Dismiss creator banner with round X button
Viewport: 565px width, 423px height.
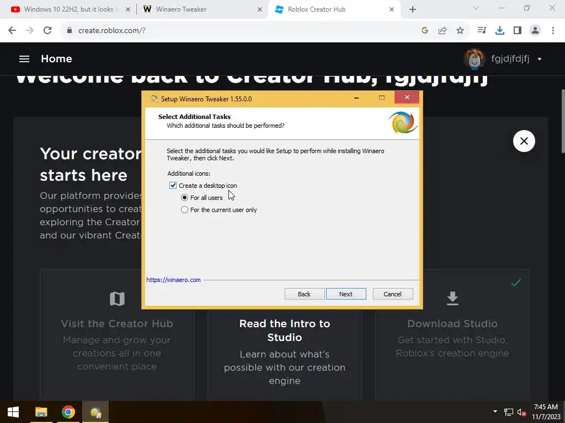pyautogui.click(x=524, y=141)
